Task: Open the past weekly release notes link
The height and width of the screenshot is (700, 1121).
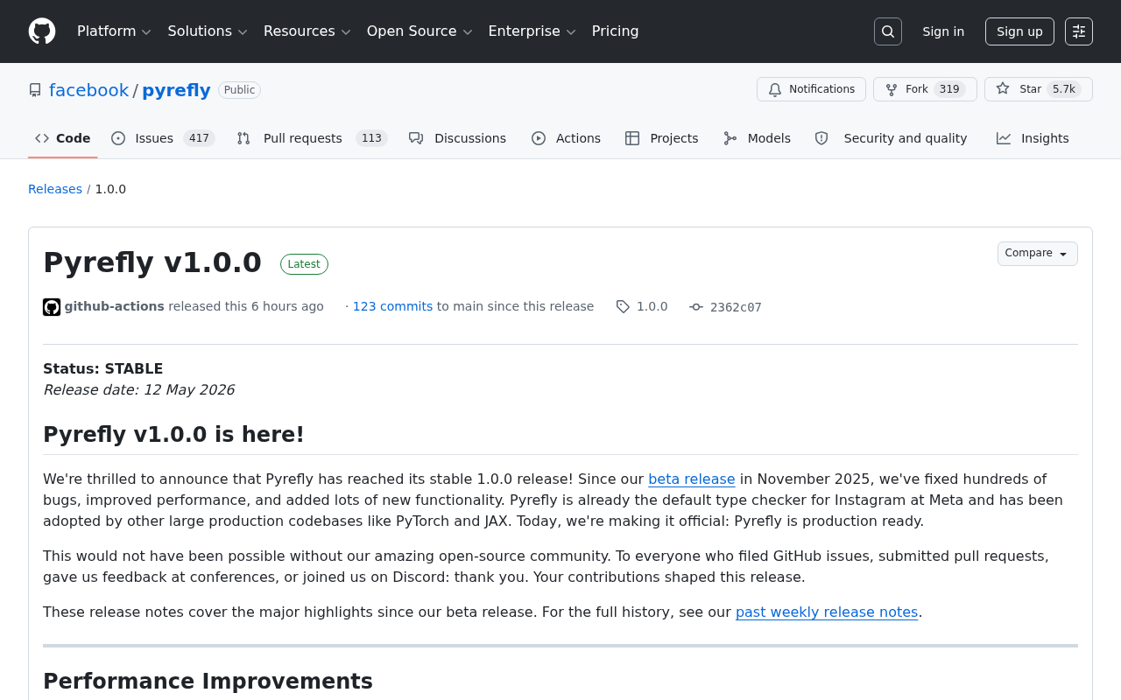Action: pyautogui.click(x=827, y=612)
